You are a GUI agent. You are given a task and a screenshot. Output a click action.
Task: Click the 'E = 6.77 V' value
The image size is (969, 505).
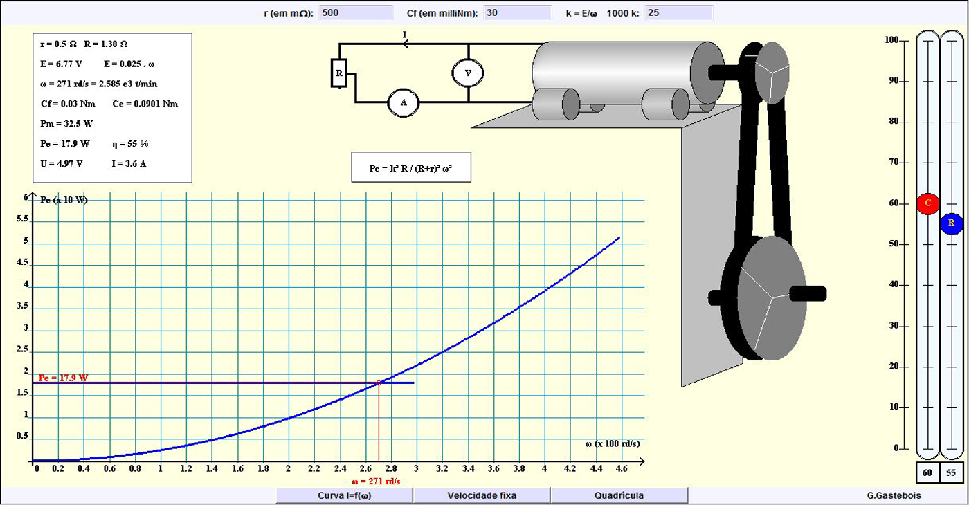point(62,64)
